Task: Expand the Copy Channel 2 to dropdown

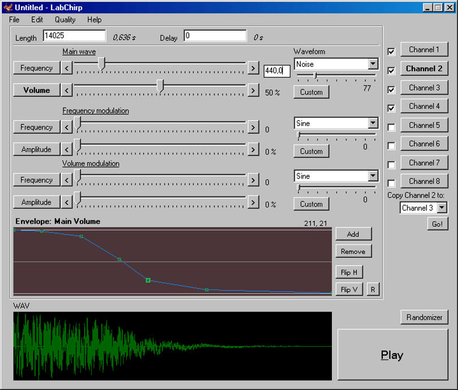Action: pyautogui.click(x=442, y=208)
